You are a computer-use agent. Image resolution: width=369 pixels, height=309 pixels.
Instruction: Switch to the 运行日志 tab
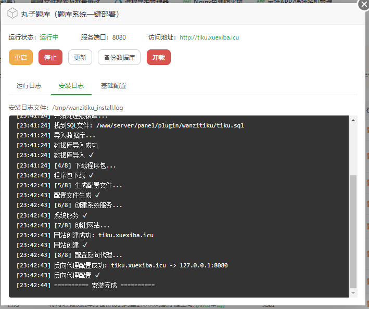coord(29,86)
